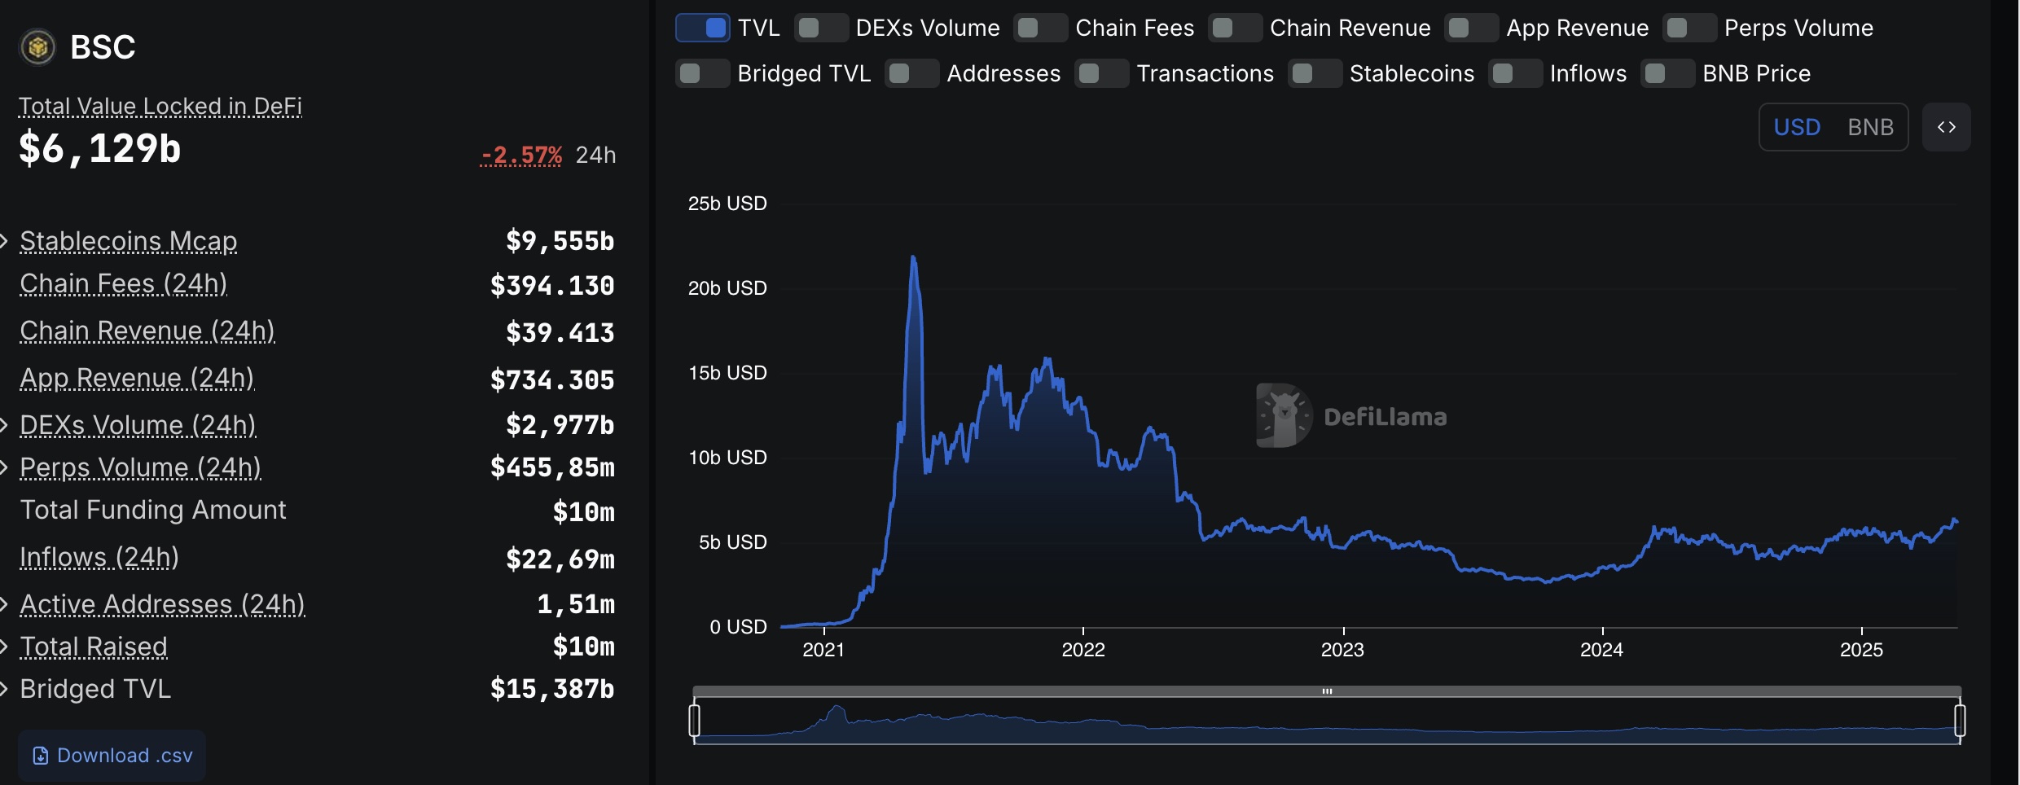Enable the Perps Volume toggle
2020x785 pixels.
(x=1689, y=28)
